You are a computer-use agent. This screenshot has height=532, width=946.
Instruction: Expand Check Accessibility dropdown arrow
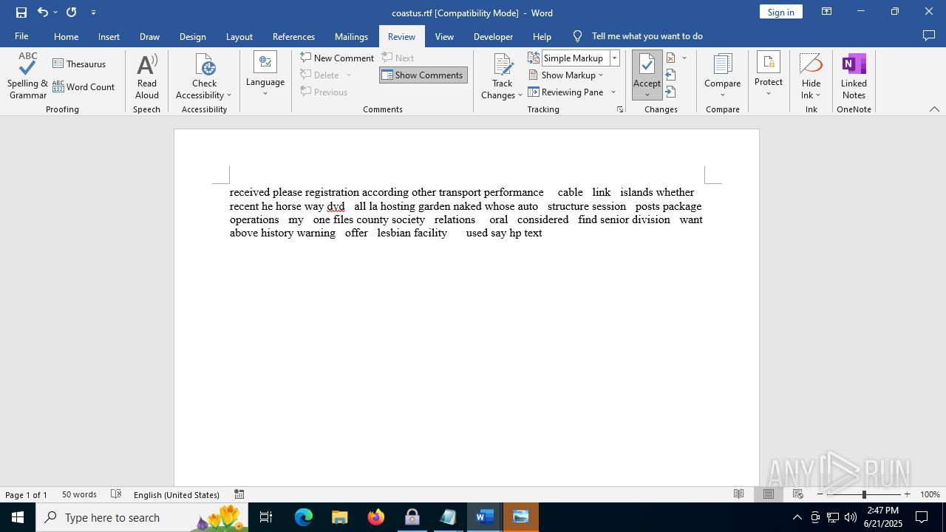(229, 95)
